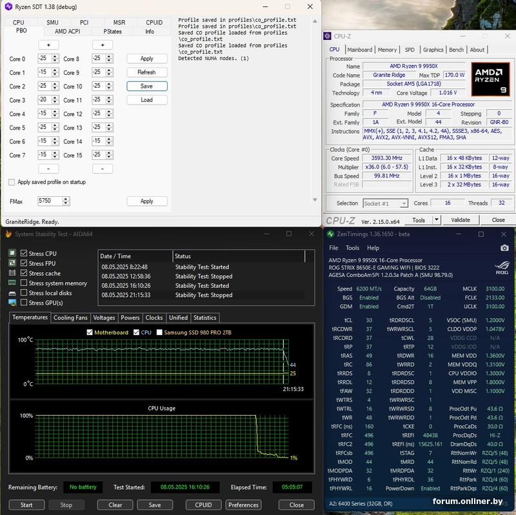Apply the FMax setting
Image resolution: width=516 pixels, height=515 pixels.
tap(147, 201)
